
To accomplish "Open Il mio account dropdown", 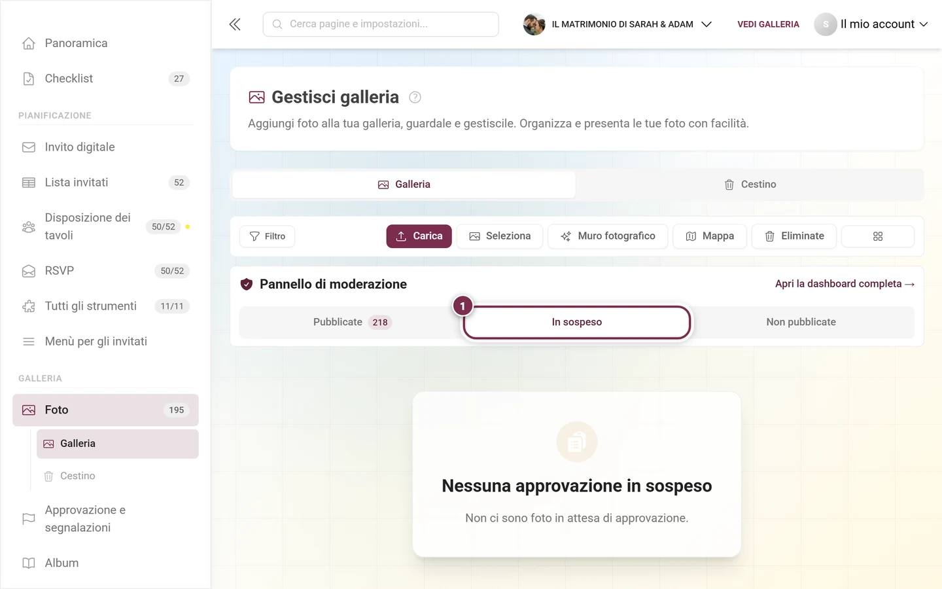I will pyautogui.click(x=871, y=24).
